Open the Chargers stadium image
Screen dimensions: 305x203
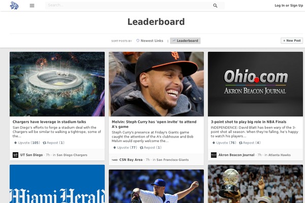pyautogui.click(x=57, y=84)
